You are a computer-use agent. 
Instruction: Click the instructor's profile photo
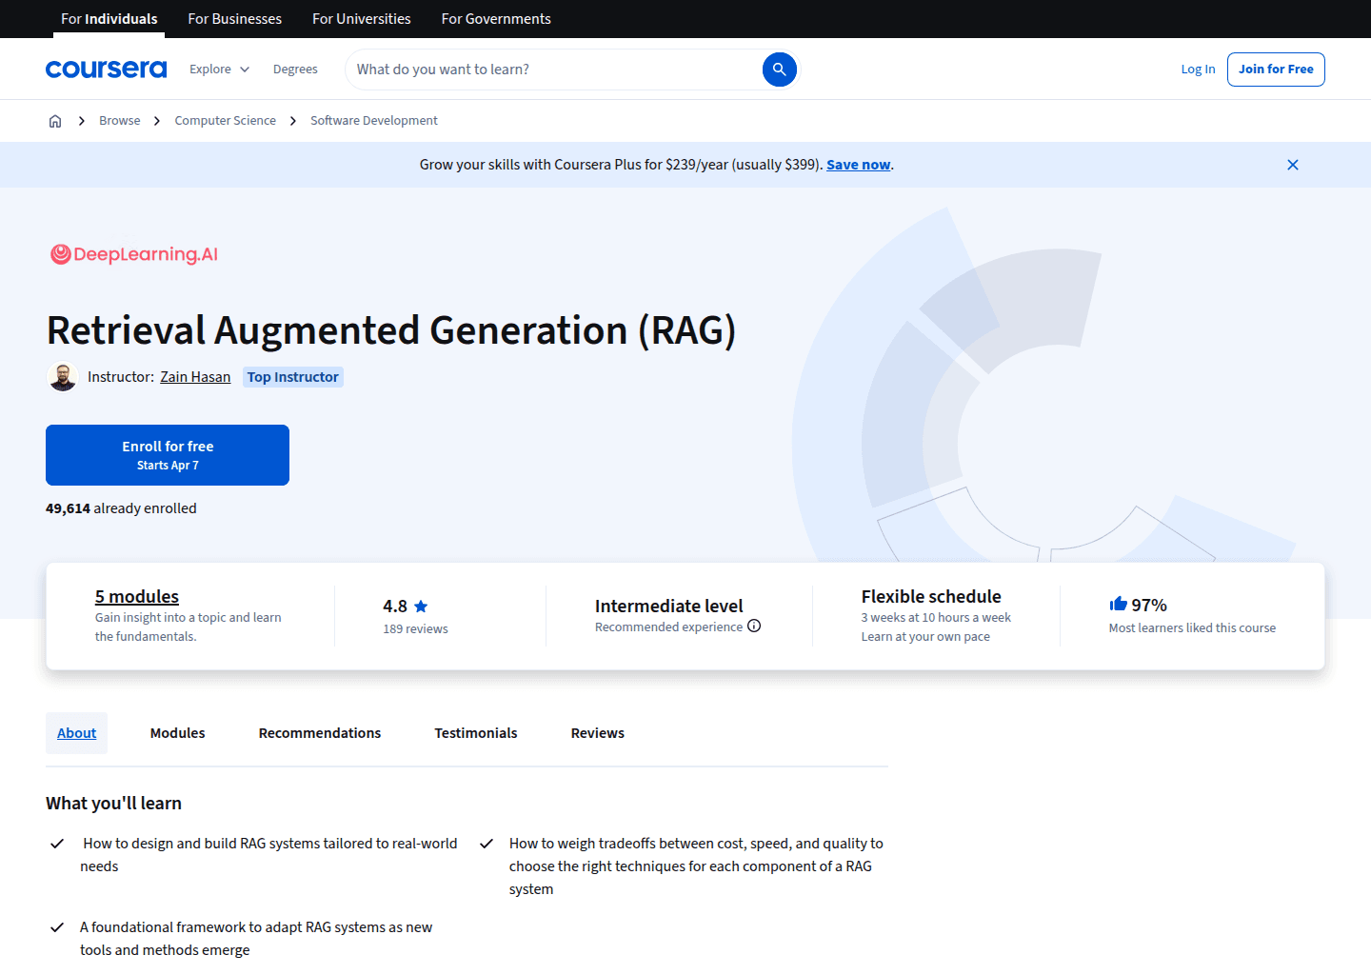[63, 376]
